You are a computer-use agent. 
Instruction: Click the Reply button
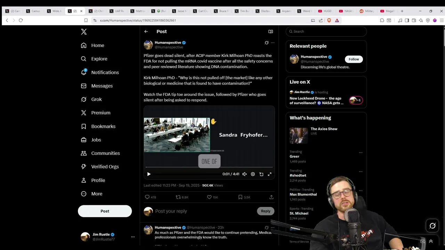tap(266, 211)
